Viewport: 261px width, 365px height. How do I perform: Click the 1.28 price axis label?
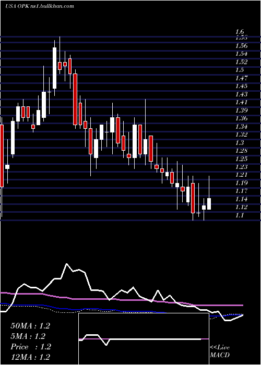tap(242, 151)
